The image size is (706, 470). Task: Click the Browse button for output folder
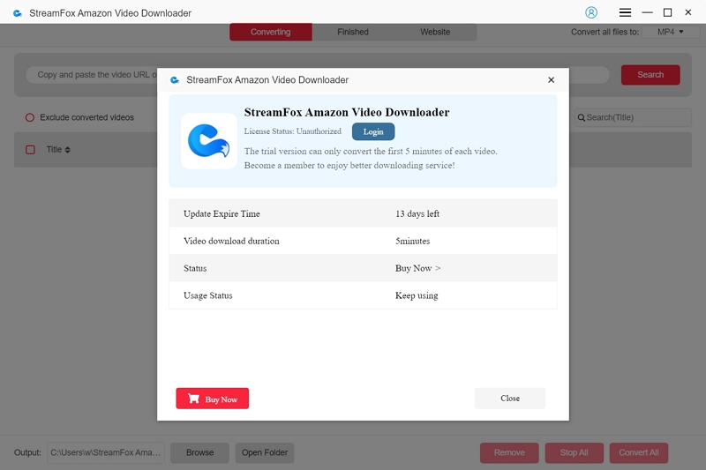[x=200, y=453]
